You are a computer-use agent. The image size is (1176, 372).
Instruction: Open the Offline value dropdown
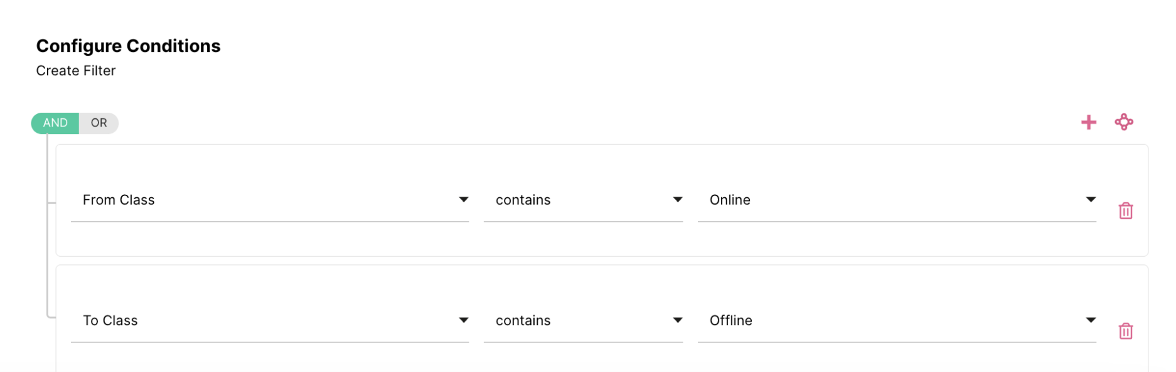[x=891, y=321]
